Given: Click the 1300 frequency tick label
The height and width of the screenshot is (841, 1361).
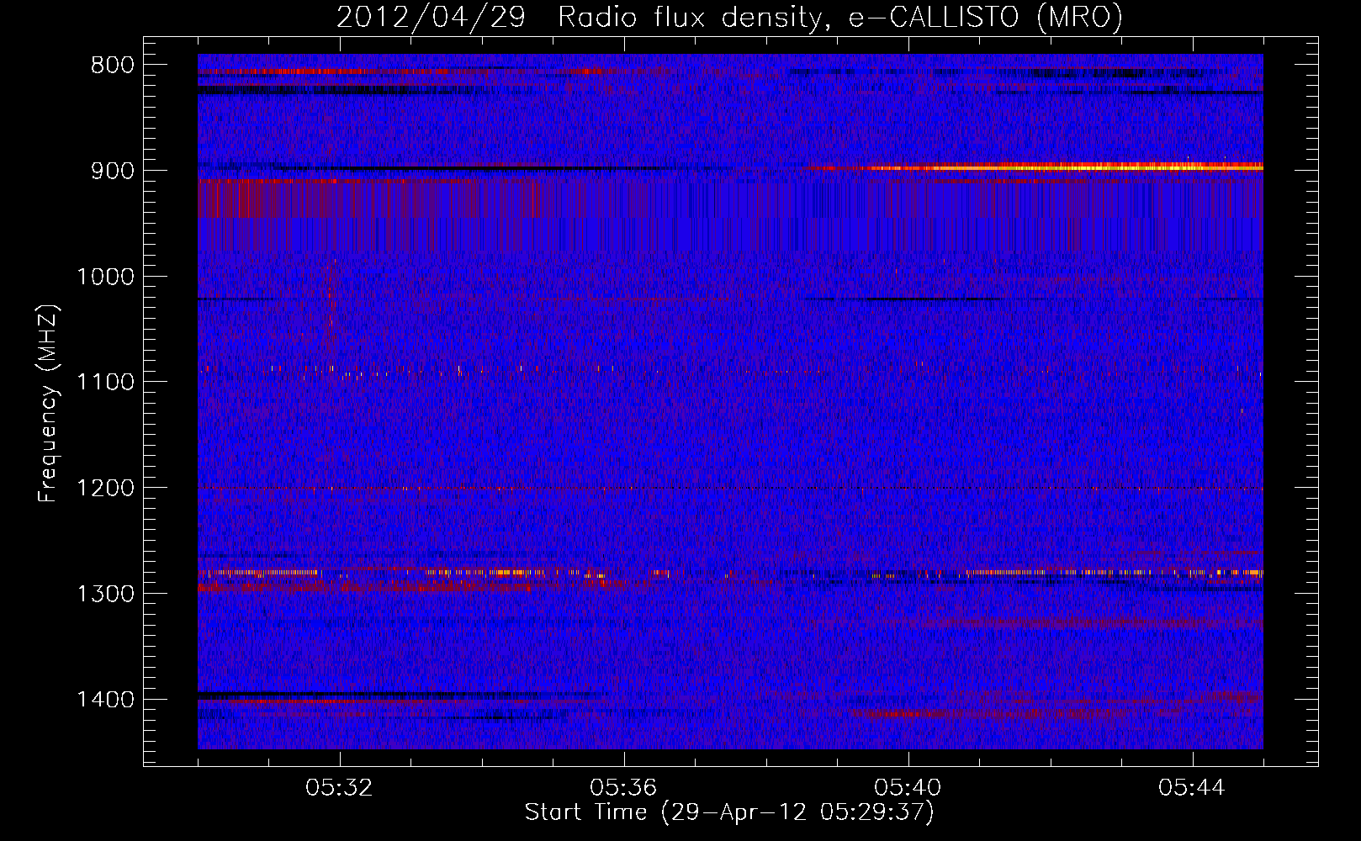Looking at the screenshot, I should pos(105,594).
